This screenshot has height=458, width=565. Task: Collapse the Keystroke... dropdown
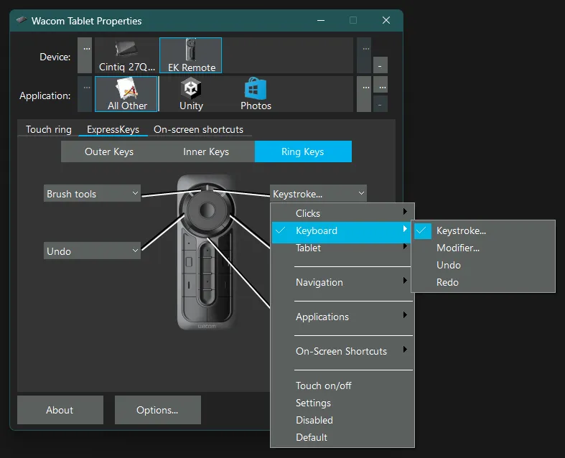[x=318, y=194]
